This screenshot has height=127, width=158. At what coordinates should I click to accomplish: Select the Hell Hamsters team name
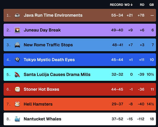pyautogui.click(x=38, y=104)
